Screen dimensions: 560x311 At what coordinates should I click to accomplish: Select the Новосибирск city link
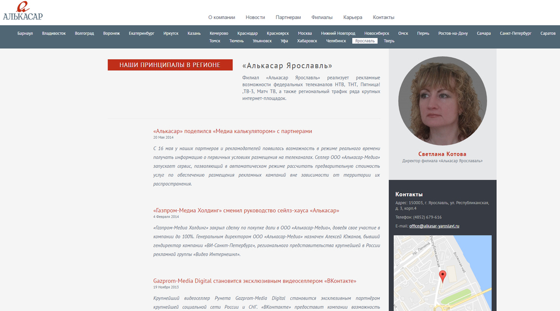[x=376, y=33]
